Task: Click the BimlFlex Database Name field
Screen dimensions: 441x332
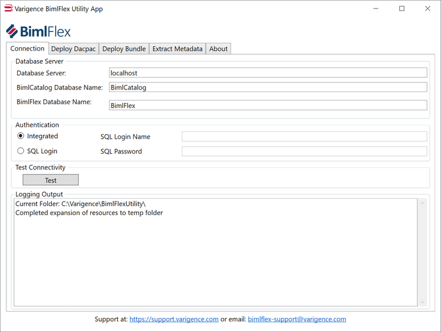Action: tap(268, 106)
